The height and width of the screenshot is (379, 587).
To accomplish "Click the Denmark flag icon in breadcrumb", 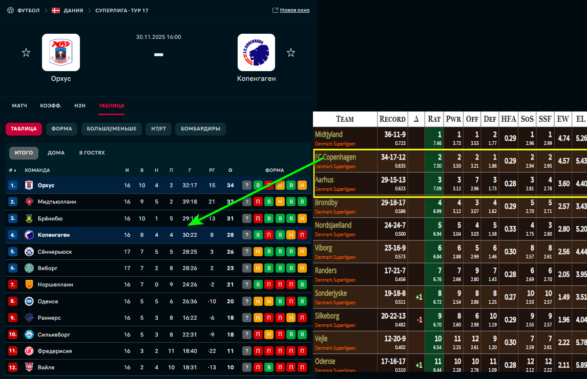I will click(56, 10).
